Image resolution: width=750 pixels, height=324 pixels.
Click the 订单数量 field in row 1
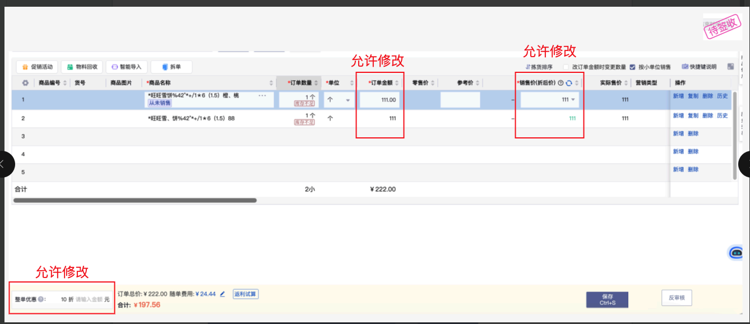(299, 100)
